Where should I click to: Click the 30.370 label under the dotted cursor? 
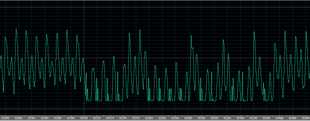coord(84,118)
